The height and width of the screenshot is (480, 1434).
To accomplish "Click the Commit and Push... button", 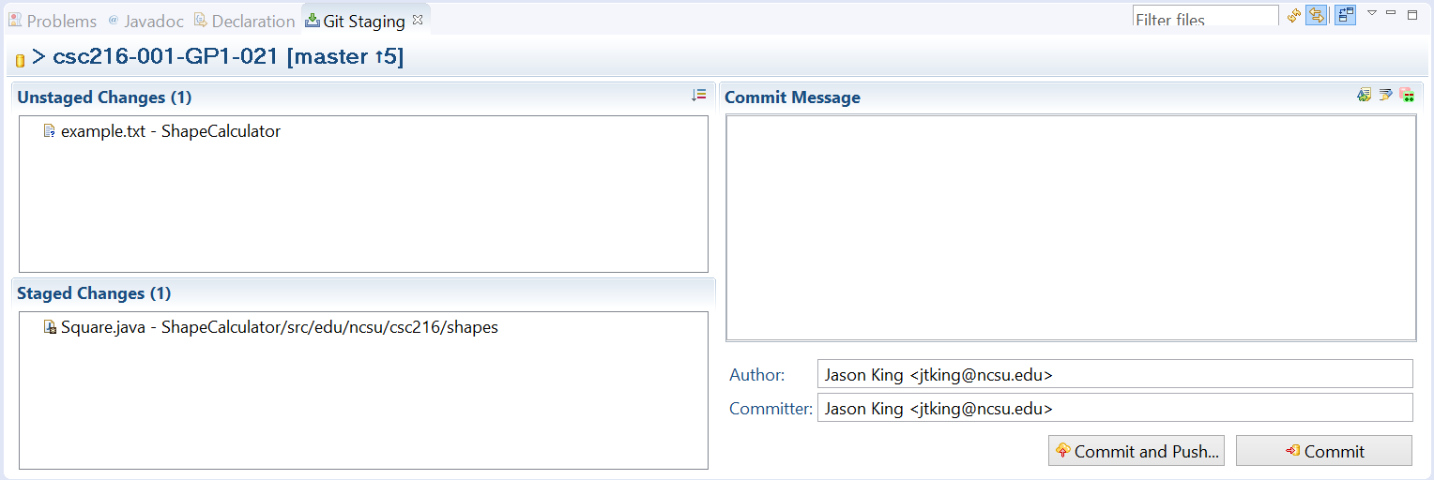I will [1137, 451].
